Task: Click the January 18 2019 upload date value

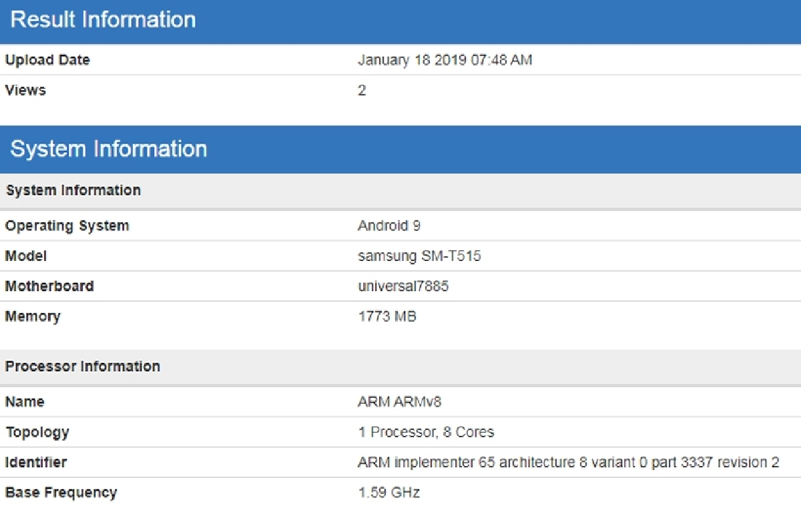Action: pyautogui.click(x=445, y=60)
